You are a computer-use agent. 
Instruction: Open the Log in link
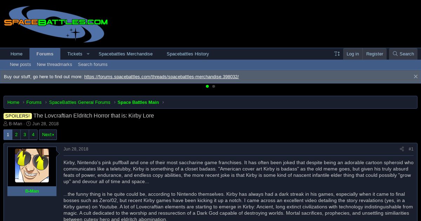pos(353,54)
